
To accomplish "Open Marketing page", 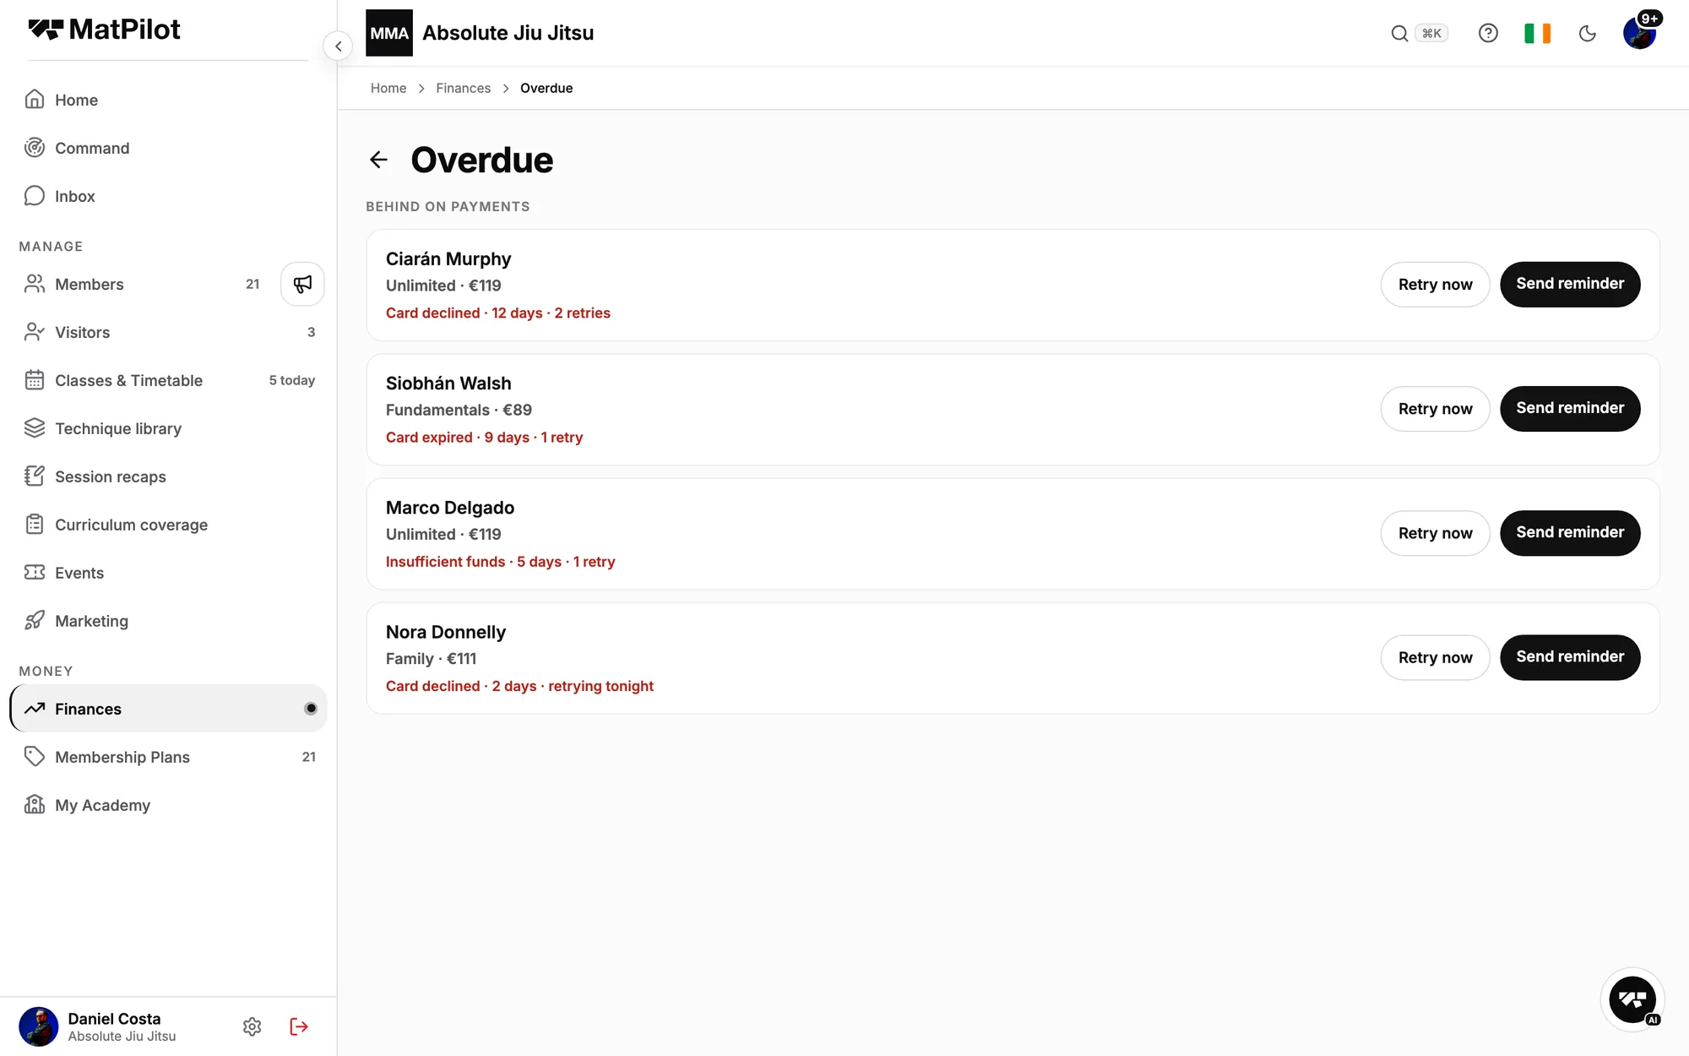I will click(168, 621).
